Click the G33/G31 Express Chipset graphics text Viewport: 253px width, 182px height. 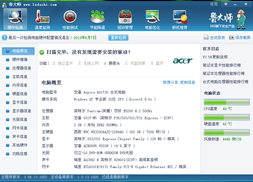(126, 139)
